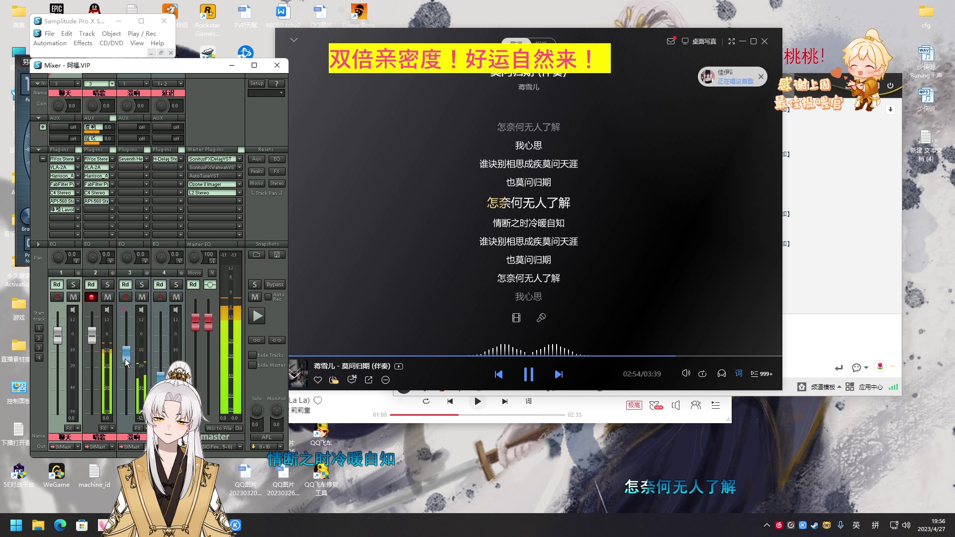Open the Seventh Heaven plug-in dropdown on channel 3

click(x=146, y=159)
